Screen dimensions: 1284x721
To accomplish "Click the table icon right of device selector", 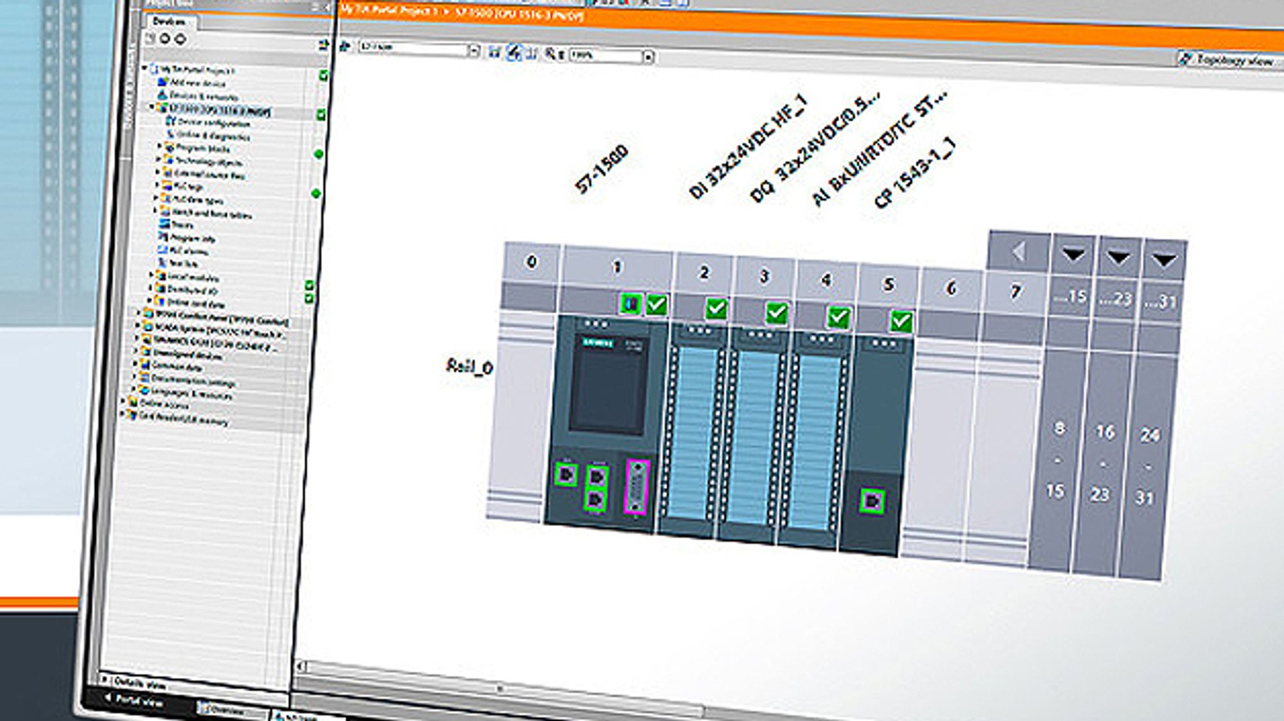I will [494, 51].
